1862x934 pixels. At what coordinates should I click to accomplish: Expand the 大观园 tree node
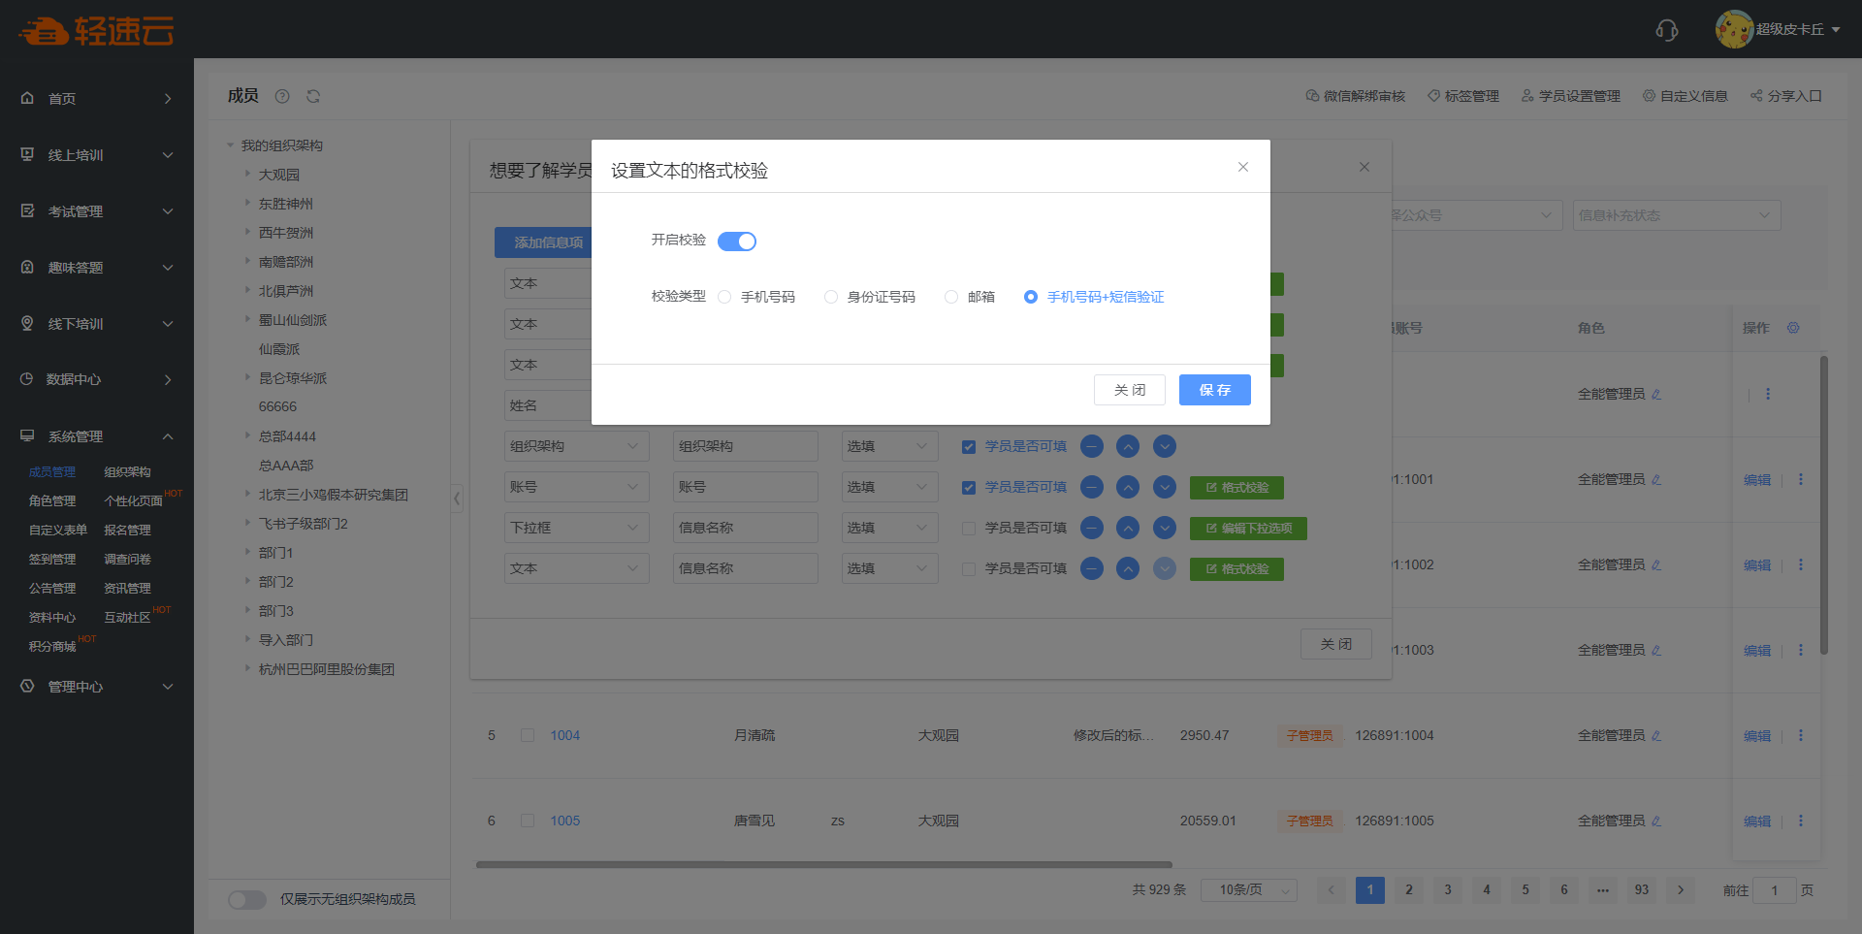[247, 175]
